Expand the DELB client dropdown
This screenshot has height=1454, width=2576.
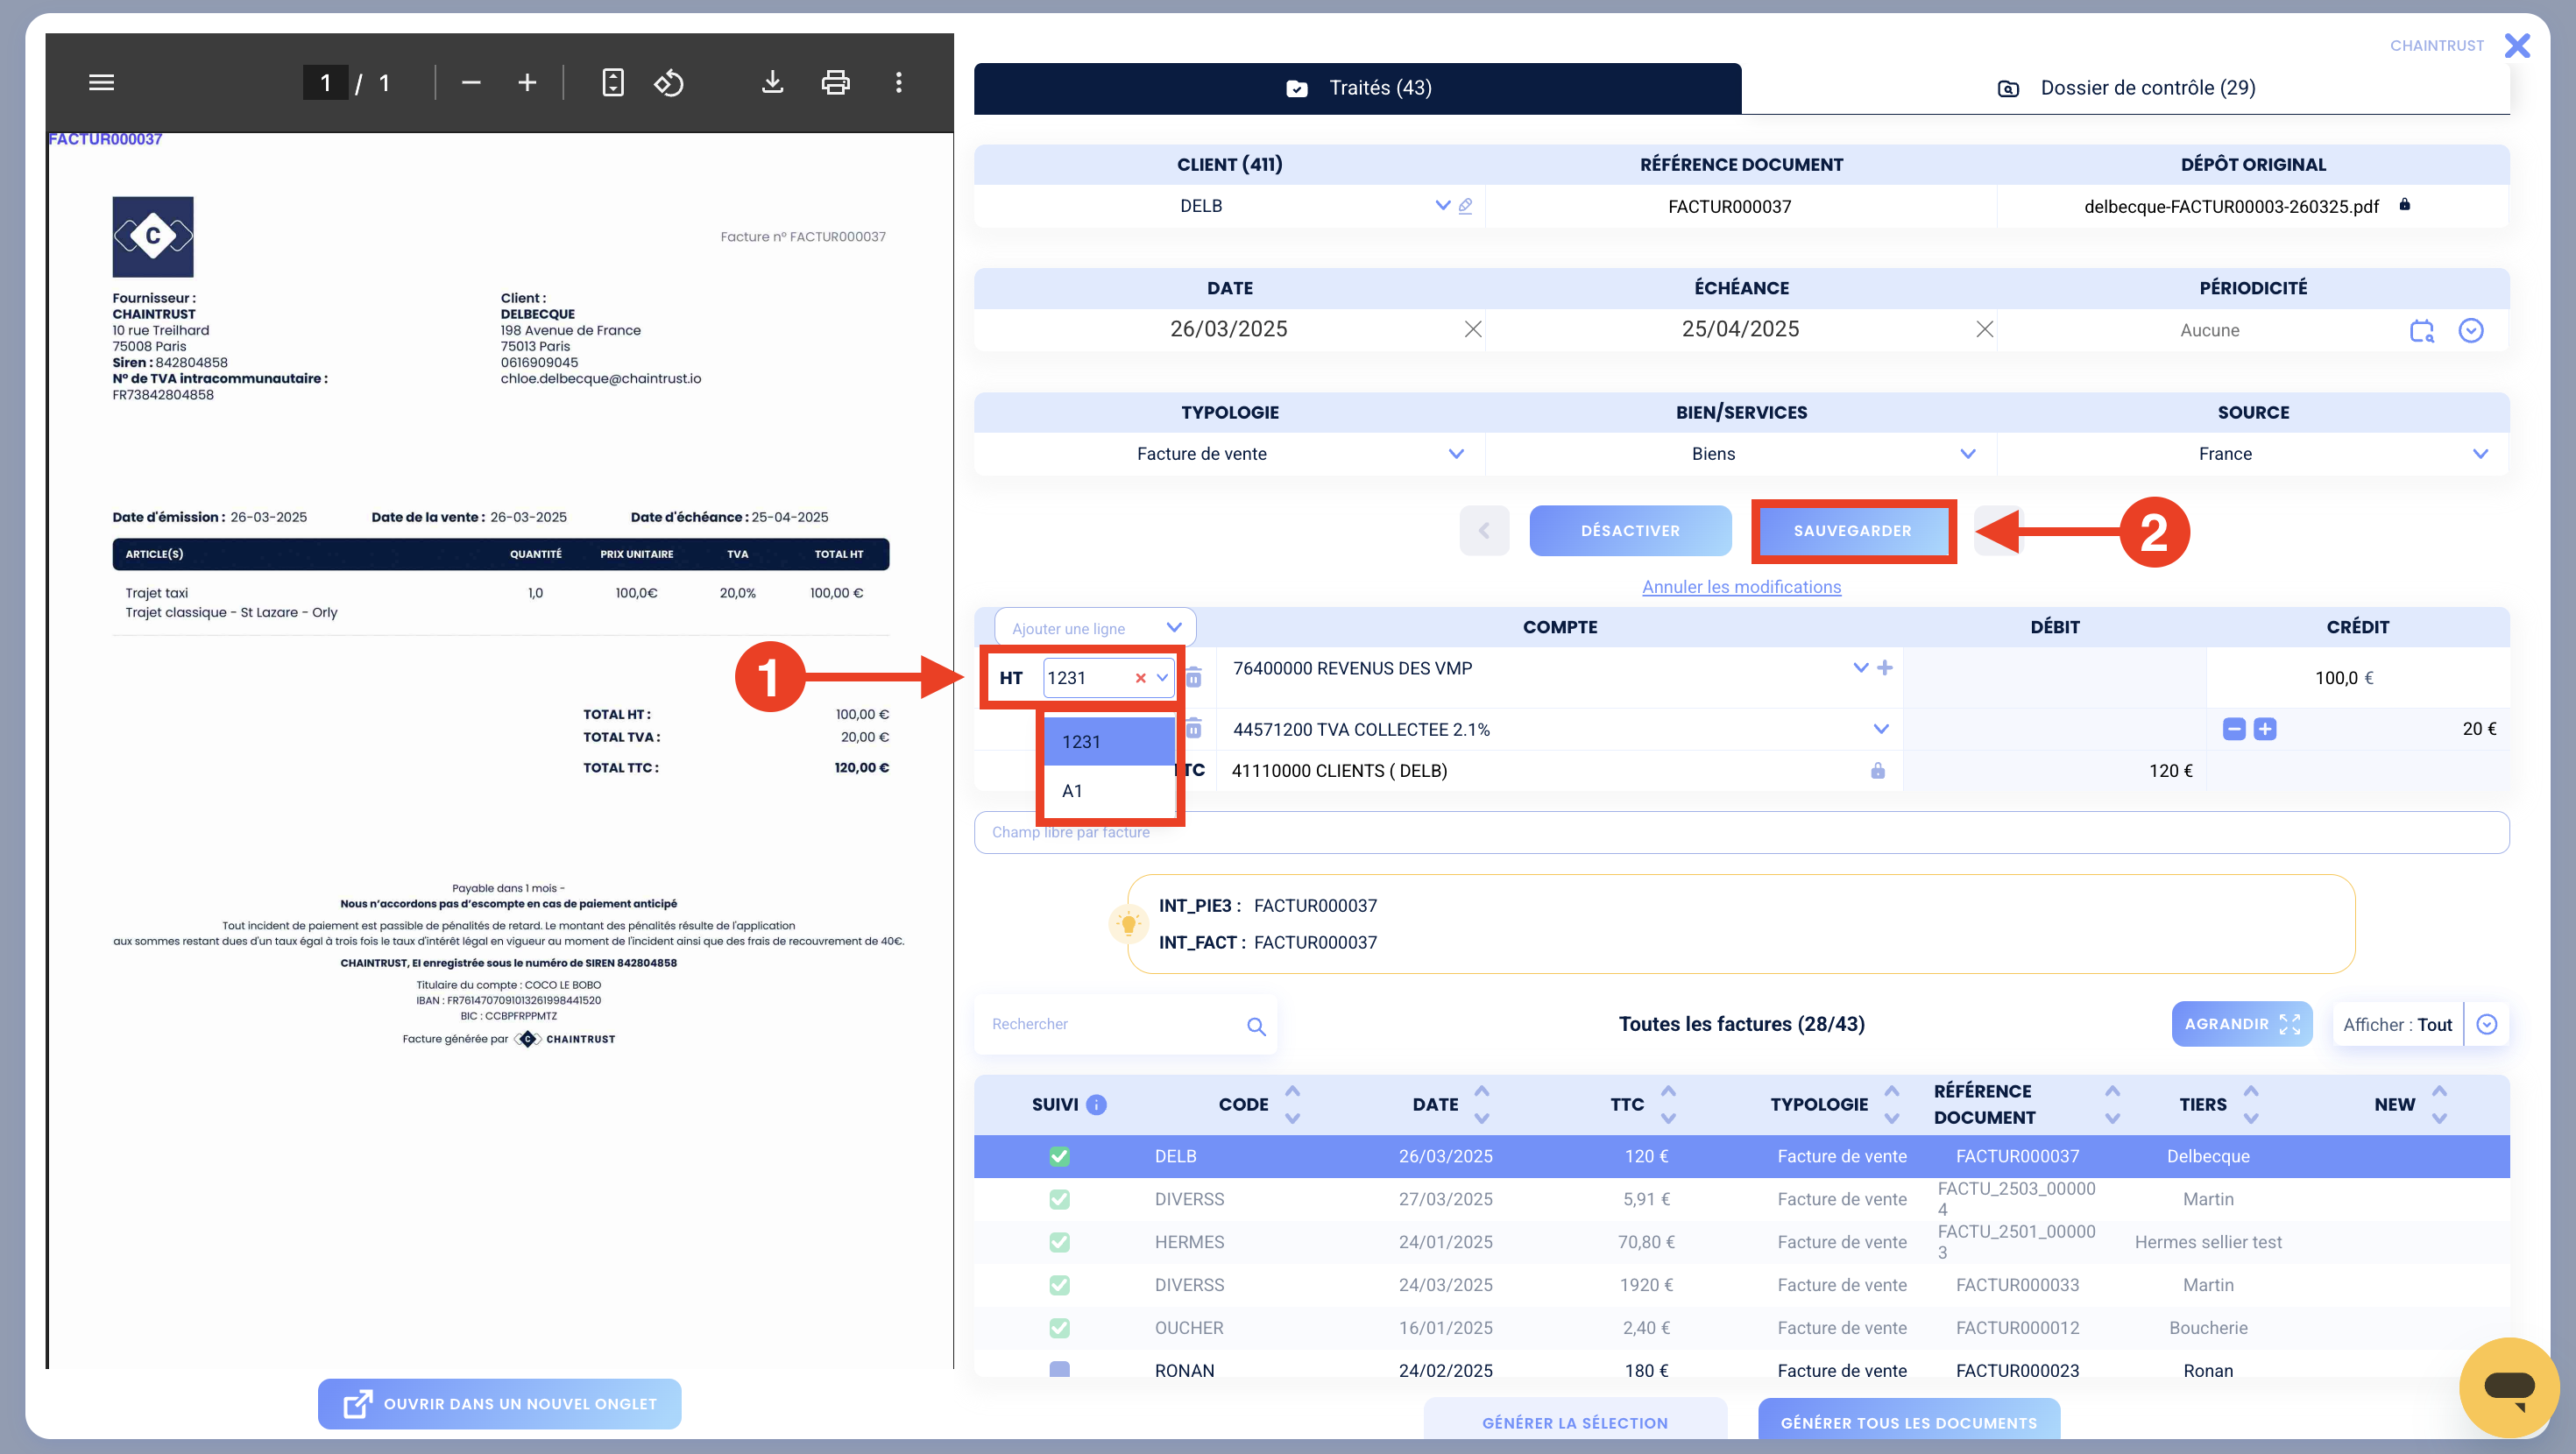pos(1442,205)
